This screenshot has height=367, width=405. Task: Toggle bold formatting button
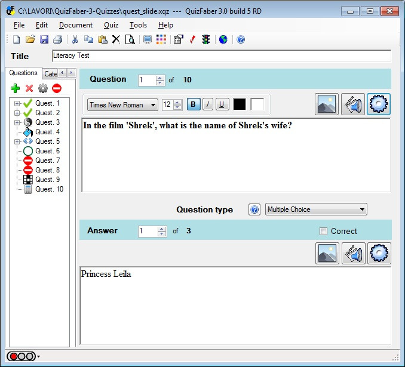pyautogui.click(x=194, y=104)
